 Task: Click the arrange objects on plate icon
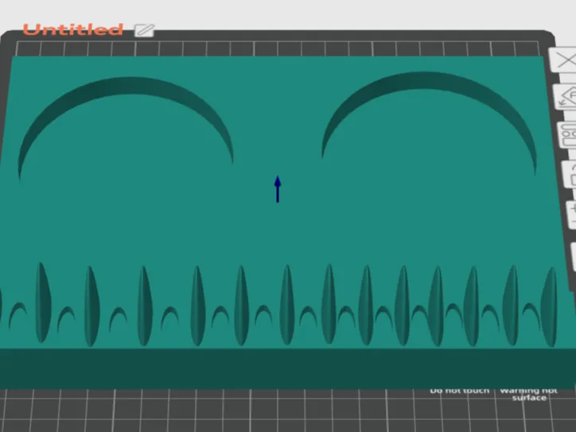568,135
